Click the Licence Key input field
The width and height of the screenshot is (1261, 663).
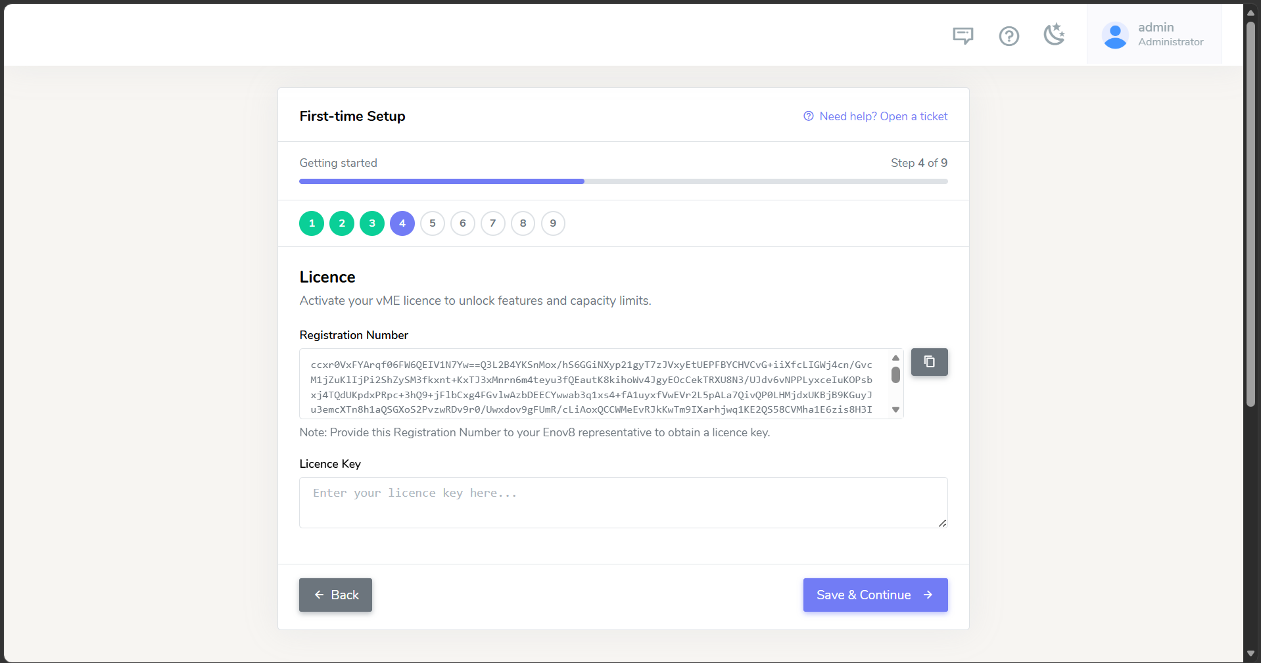[623, 503]
